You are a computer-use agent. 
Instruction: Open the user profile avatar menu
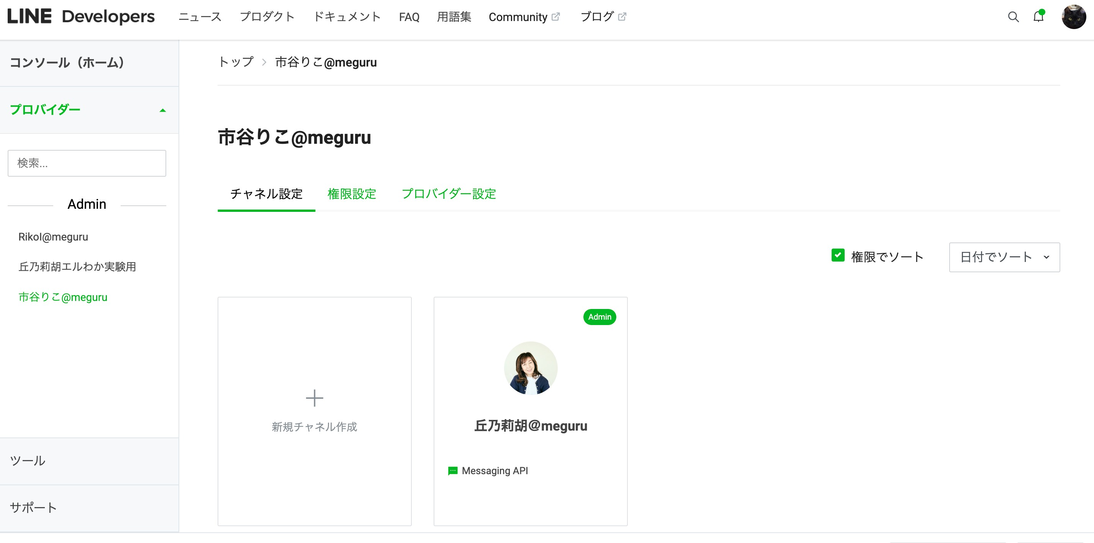pyautogui.click(x=1073, y=17)
